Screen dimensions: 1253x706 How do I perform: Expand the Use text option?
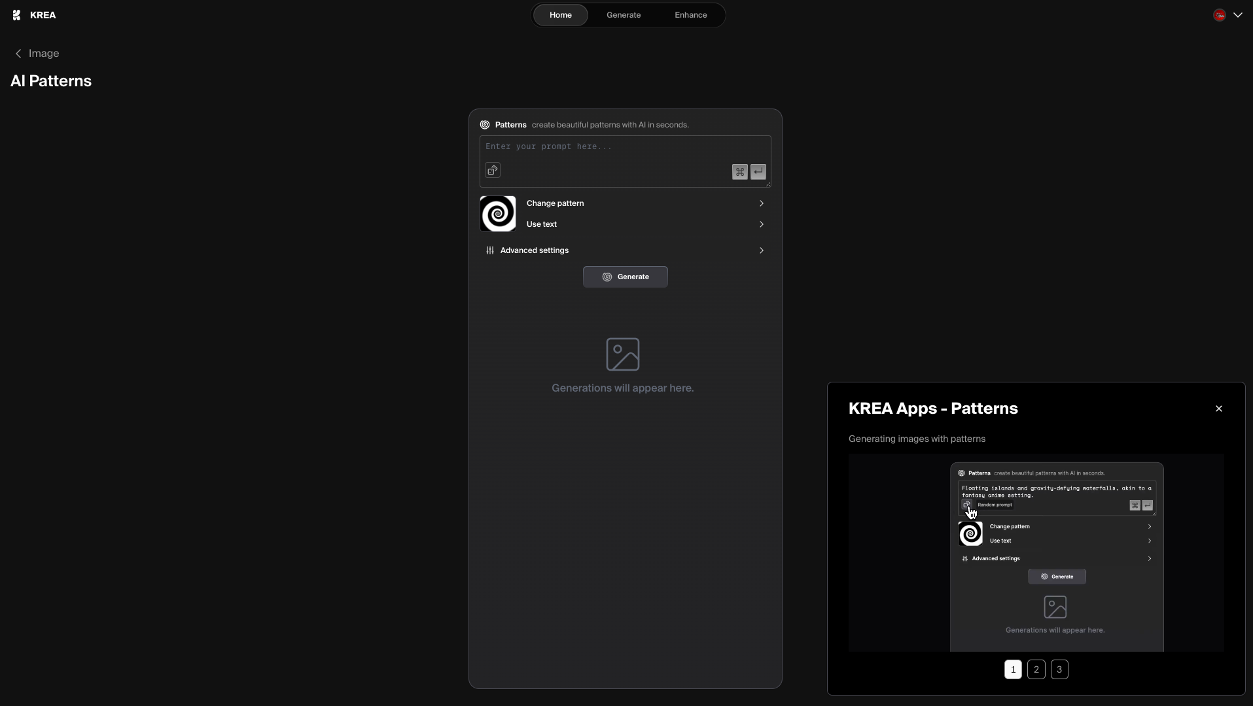(761, 224)
